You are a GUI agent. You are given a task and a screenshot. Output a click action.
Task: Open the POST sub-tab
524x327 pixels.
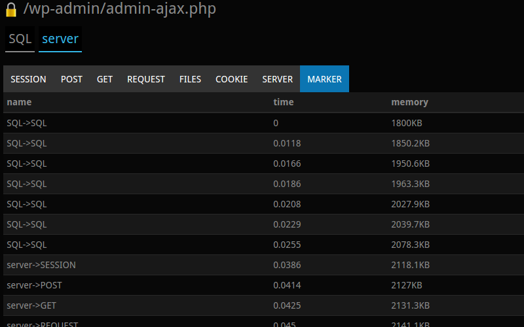(71, 79)
